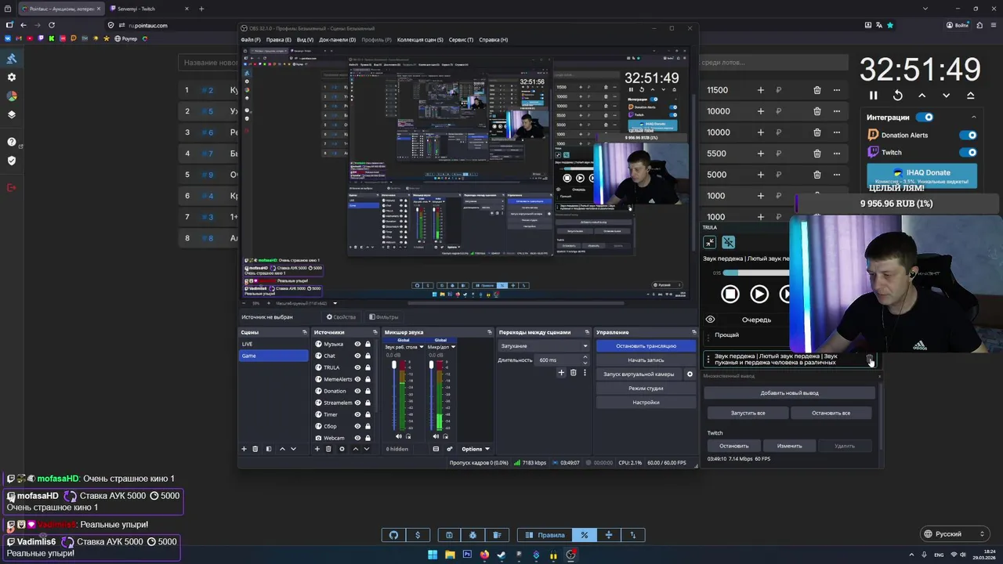Open the mixer Options dropdown
The width and height of the screenshot is (1003, 564).
point(476,449)
